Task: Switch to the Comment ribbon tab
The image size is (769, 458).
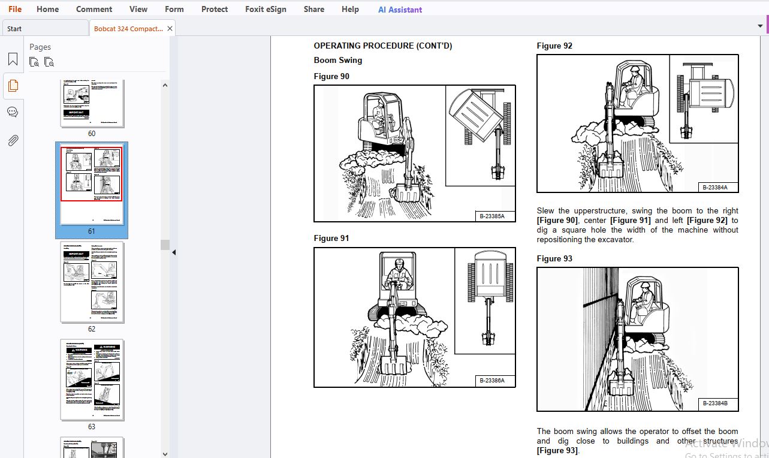Action: pyautogui.click(x=94, y=9)
